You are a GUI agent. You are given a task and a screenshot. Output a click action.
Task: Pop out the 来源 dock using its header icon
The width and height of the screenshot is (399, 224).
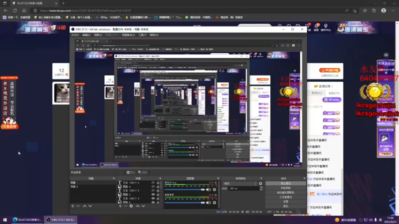click(160, 178)
